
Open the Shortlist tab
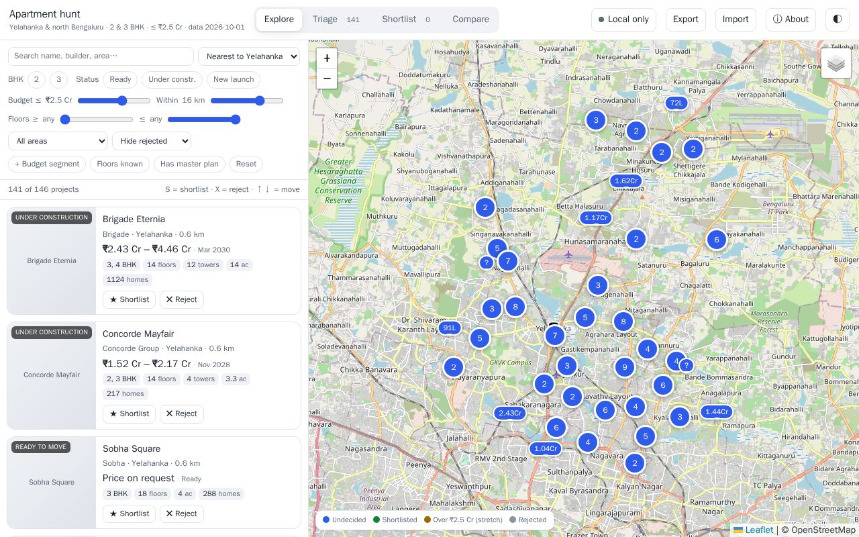tap(407, 19)
